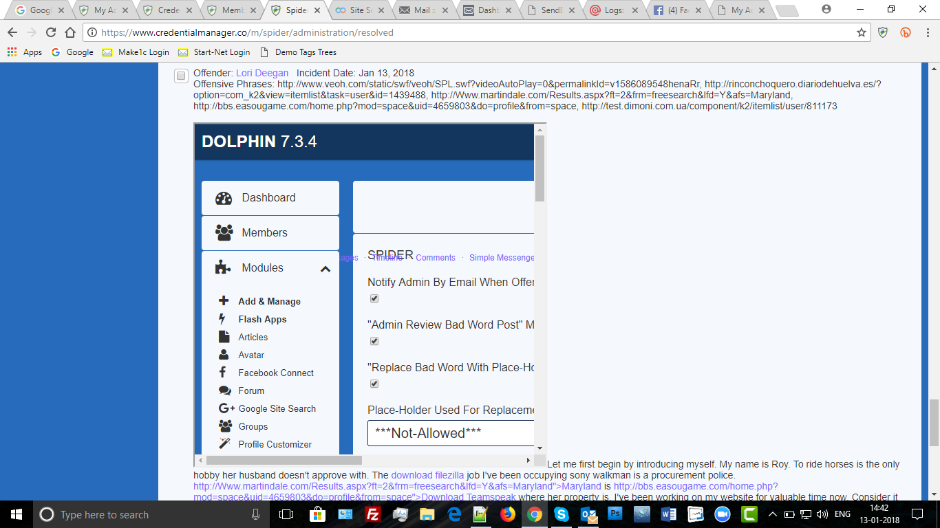Open the Make1c Login bookmark

tap(136, 52)
